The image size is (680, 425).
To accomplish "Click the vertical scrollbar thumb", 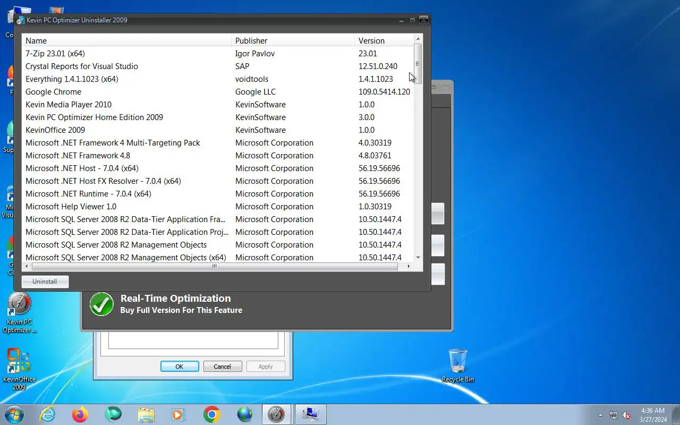I will (418, 63).
